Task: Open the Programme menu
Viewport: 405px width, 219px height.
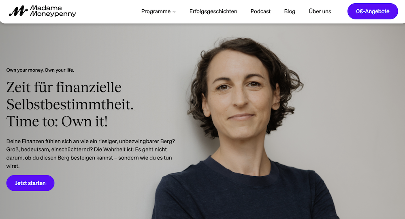Action: (156, 11)
